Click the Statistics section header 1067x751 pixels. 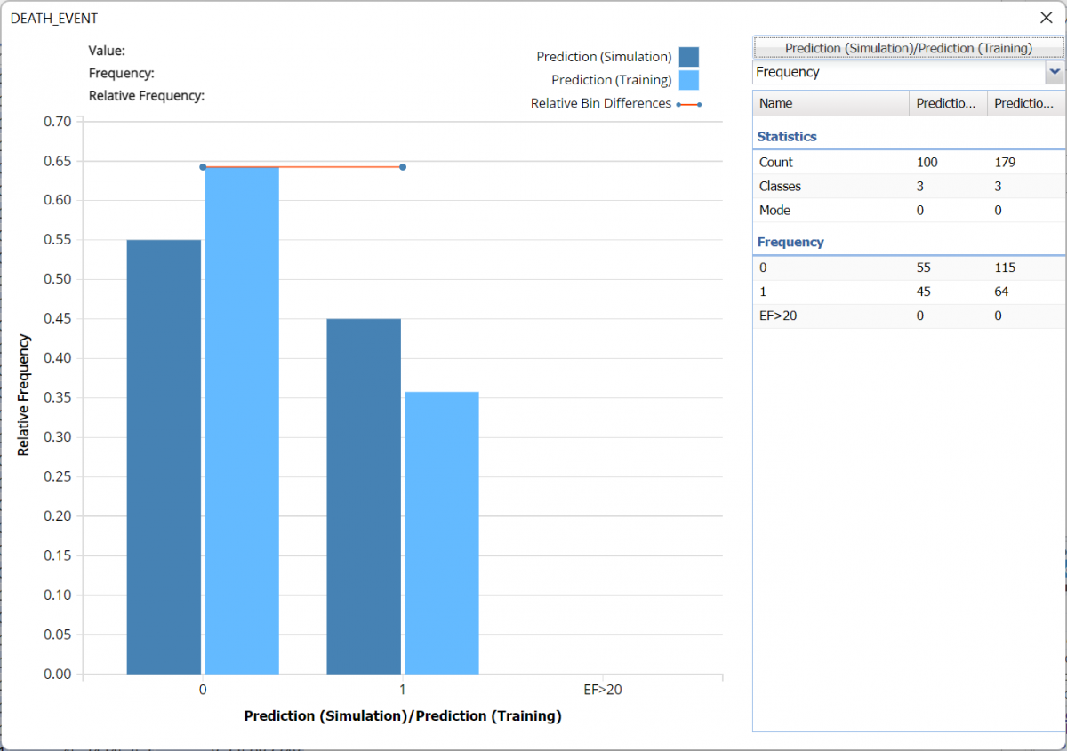[787, 137]
